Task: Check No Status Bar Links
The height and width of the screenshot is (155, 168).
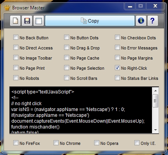Action: [x=117, y=78]
